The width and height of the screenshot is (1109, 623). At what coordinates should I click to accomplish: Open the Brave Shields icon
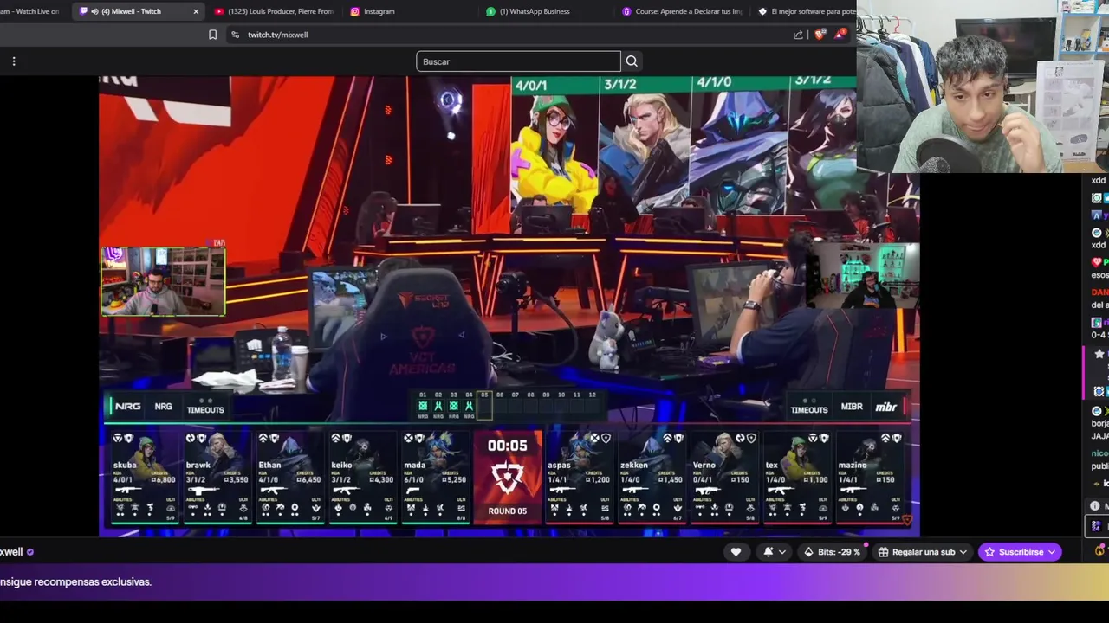tap(820, 35)
